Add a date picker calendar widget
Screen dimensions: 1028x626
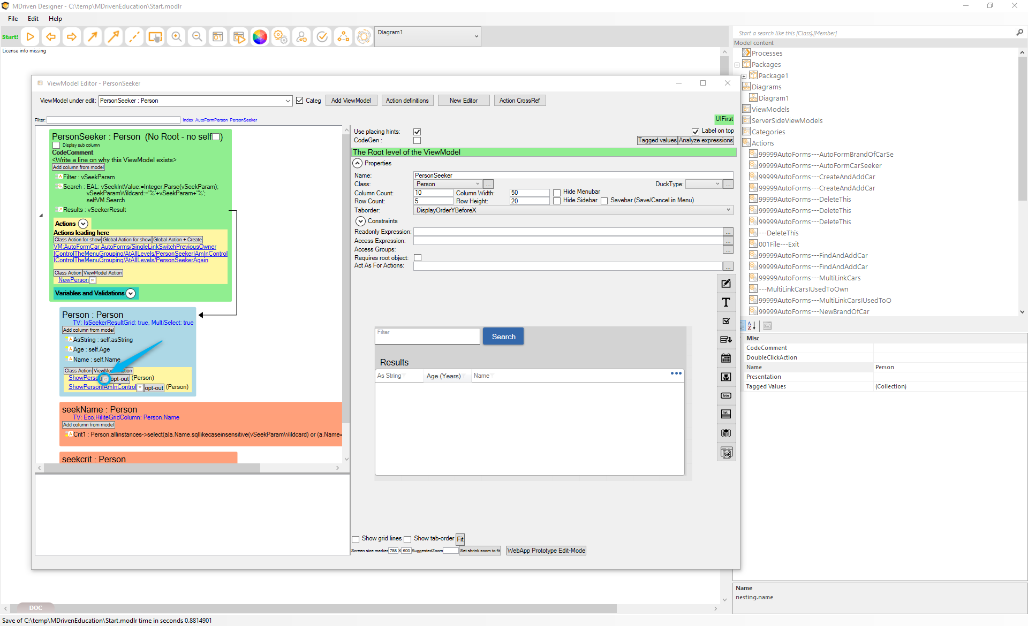(x=726, y=358)
